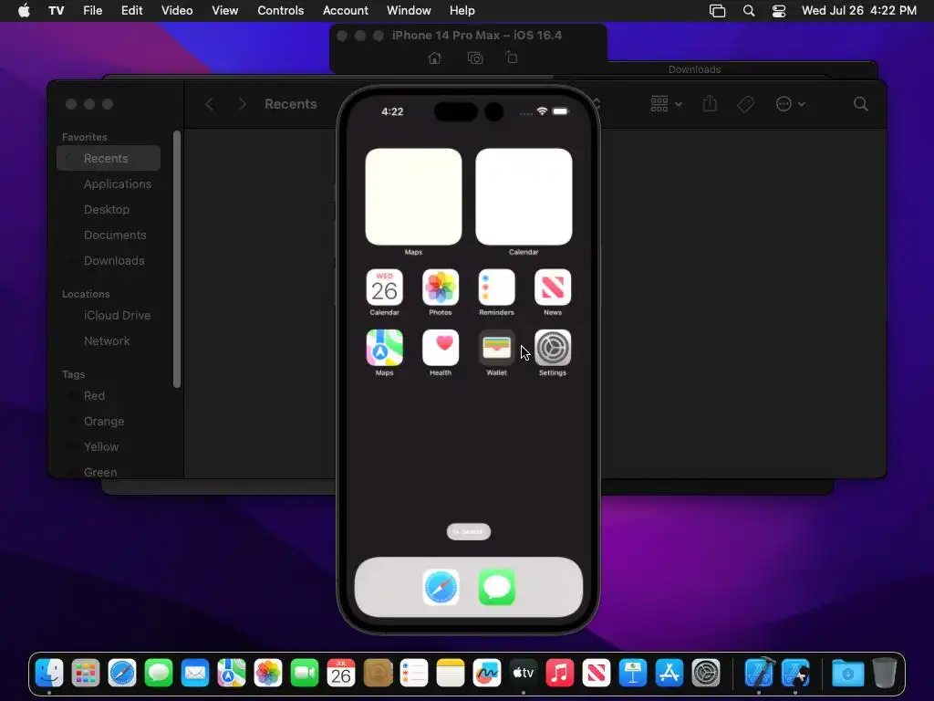Open the Controls menu
934x701 pixels.
point(281,11)
